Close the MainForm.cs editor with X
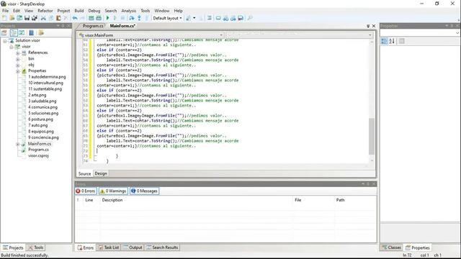461x259 pixels. [374, 26]
